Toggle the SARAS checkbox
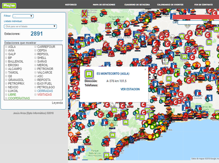 (x=36, y=62)
